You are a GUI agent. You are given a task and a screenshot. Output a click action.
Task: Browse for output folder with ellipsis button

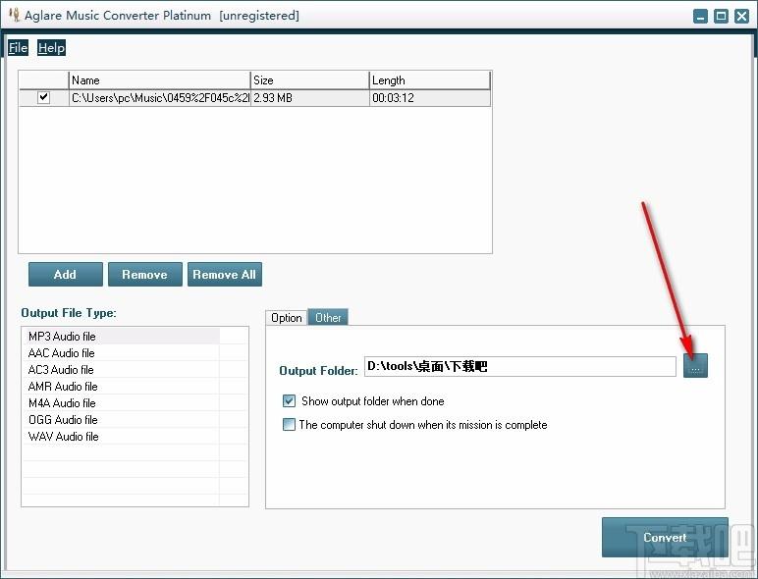tap(695, 366)
